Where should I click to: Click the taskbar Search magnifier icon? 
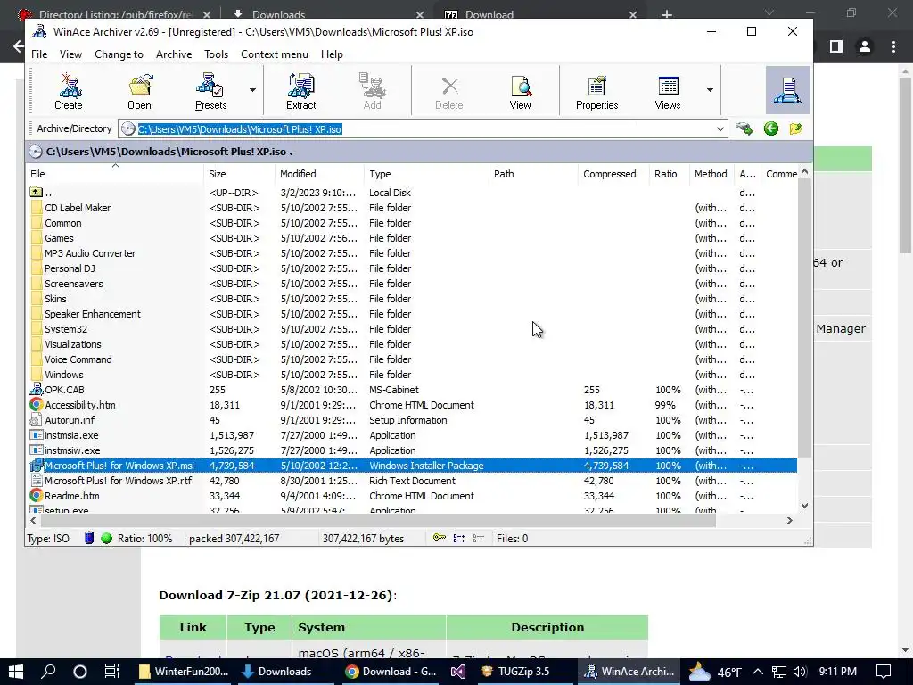click(48, 671)
